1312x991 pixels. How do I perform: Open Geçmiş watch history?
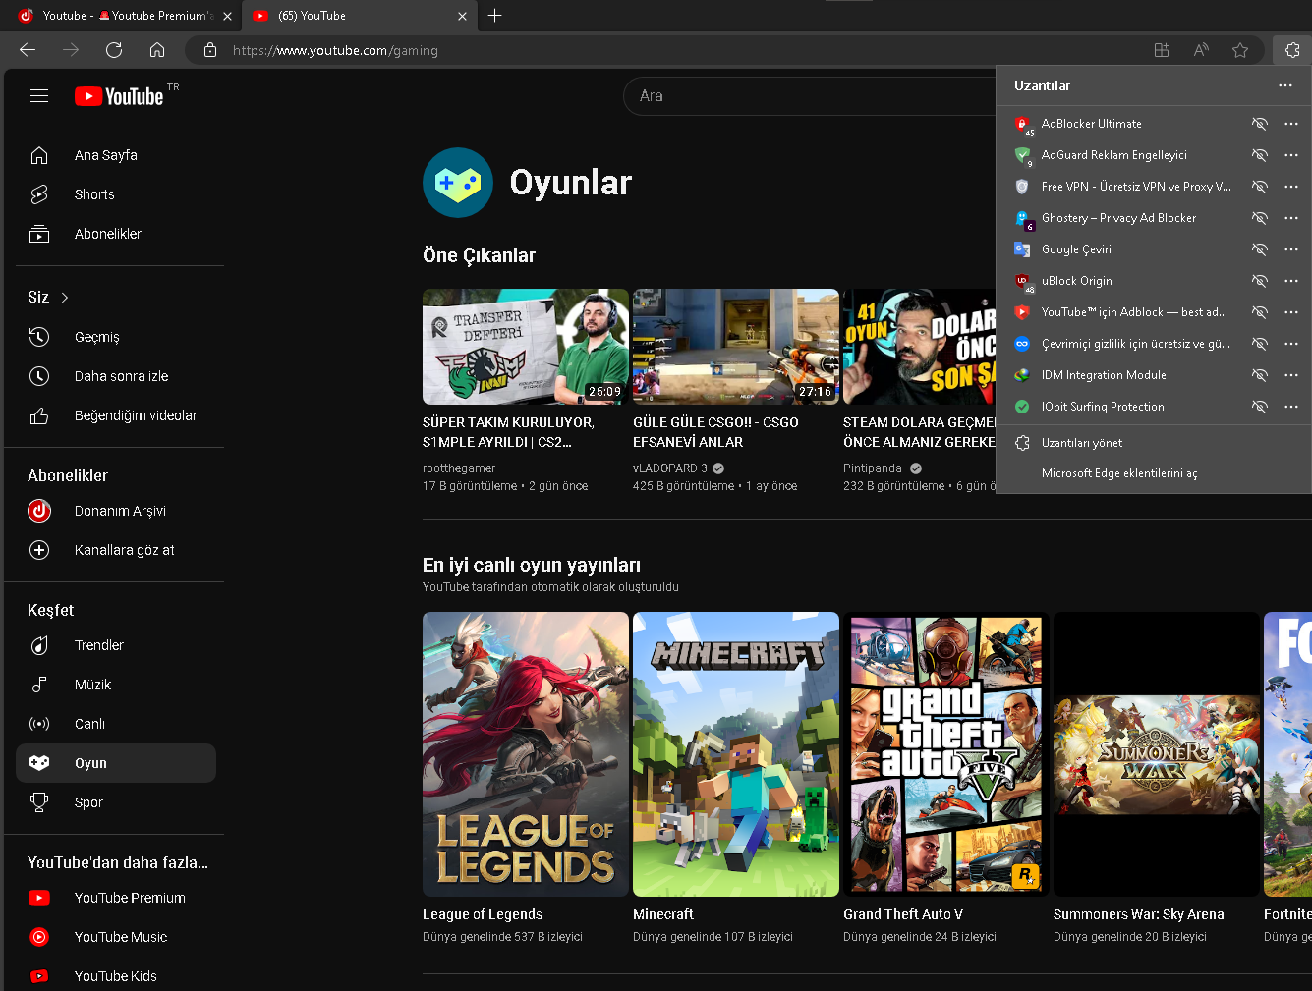[116, 337]
